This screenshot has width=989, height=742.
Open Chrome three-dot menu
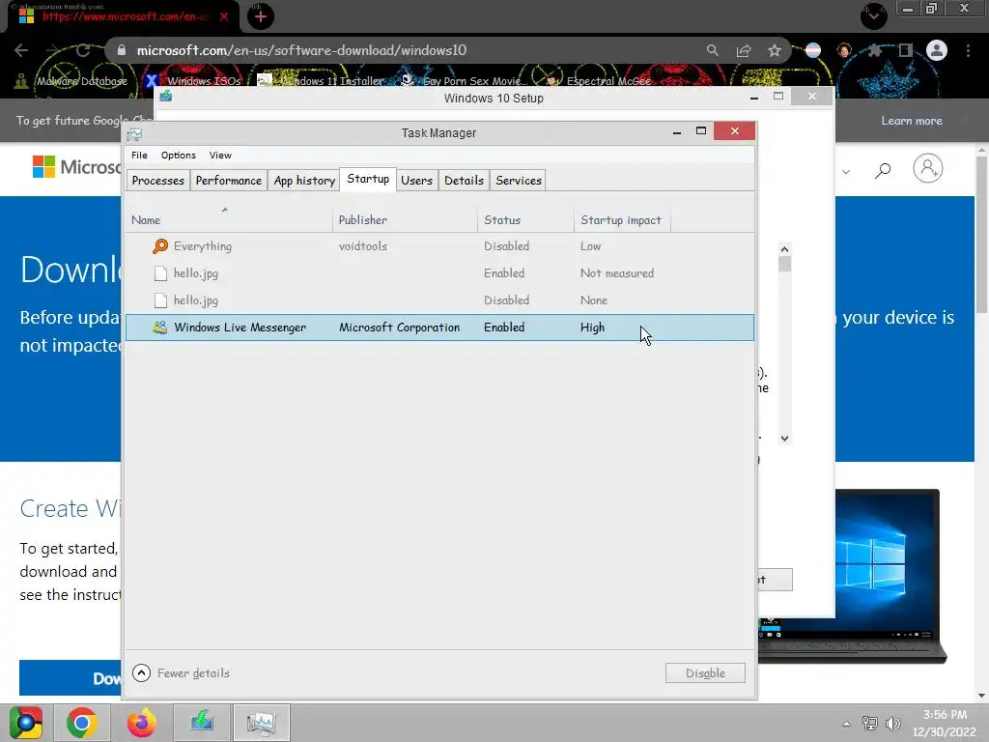[968, 50]
